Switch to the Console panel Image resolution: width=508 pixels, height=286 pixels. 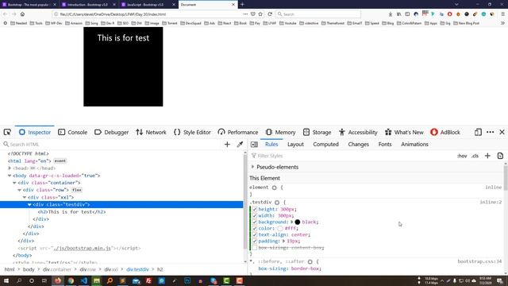pos(72,133)
